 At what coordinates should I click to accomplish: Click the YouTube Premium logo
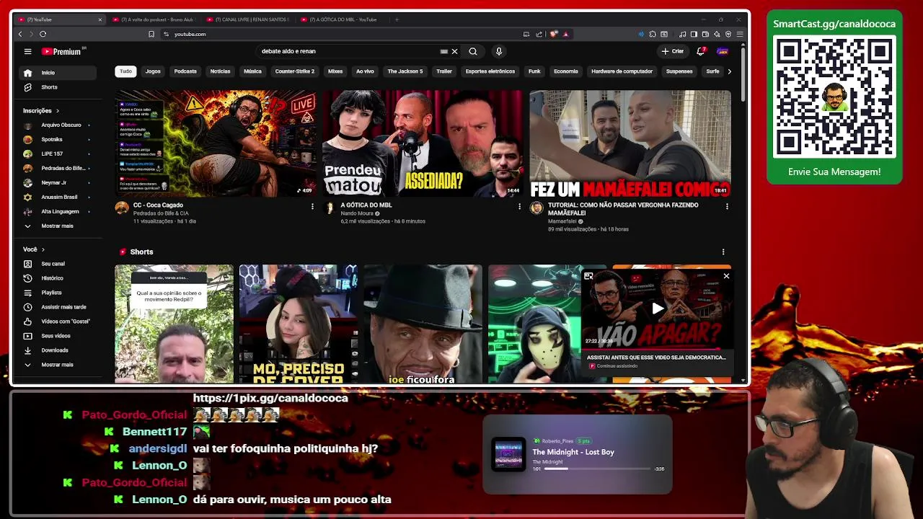point(63,51)
